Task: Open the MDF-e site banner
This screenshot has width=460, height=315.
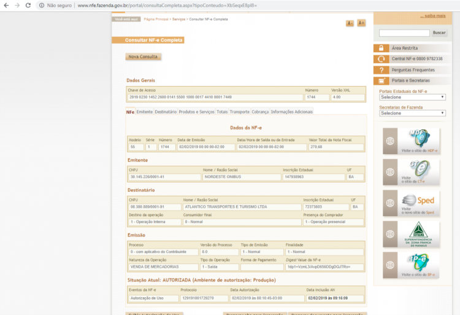Action: [411, 141]
